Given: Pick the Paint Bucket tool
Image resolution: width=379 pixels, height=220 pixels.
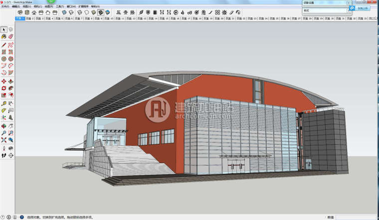Looking at the screenshot, I should pyautogui.click(x=4, y=37).
